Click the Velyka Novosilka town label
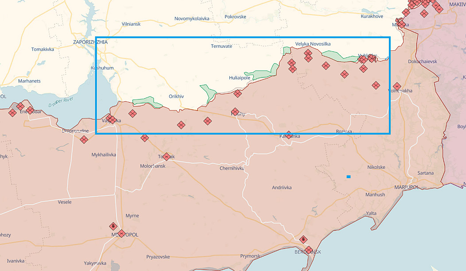Screen dimensions: 466x271 click(313, 44)
